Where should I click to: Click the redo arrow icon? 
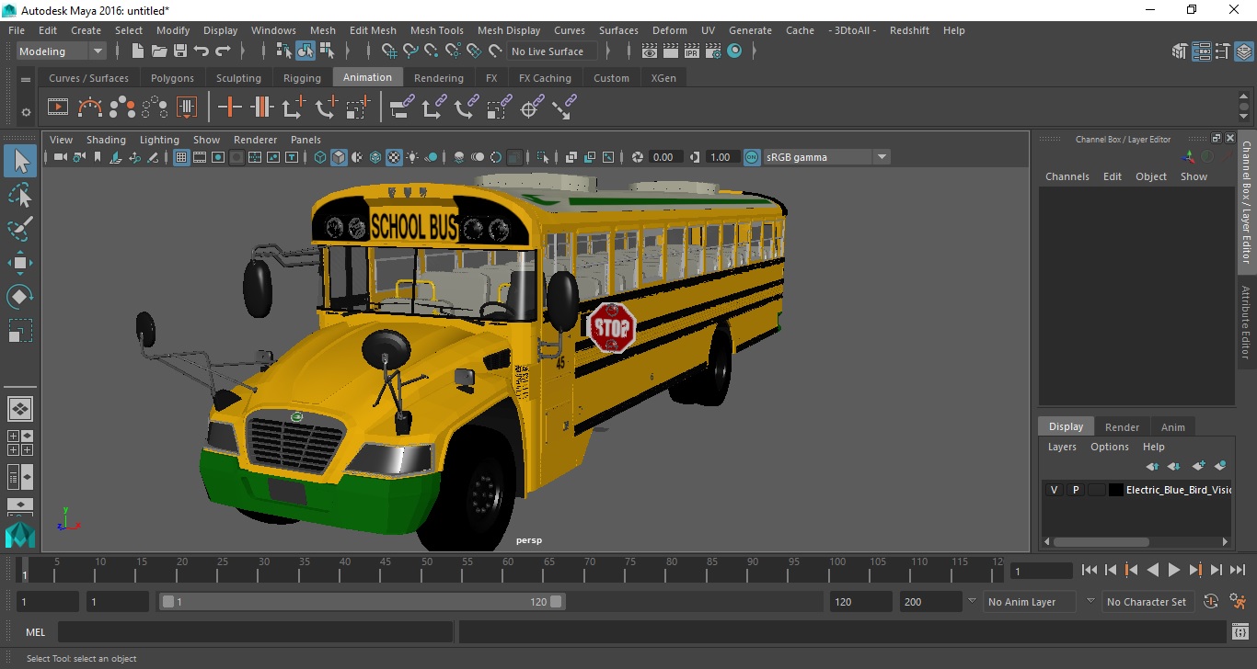pos(224,51)
